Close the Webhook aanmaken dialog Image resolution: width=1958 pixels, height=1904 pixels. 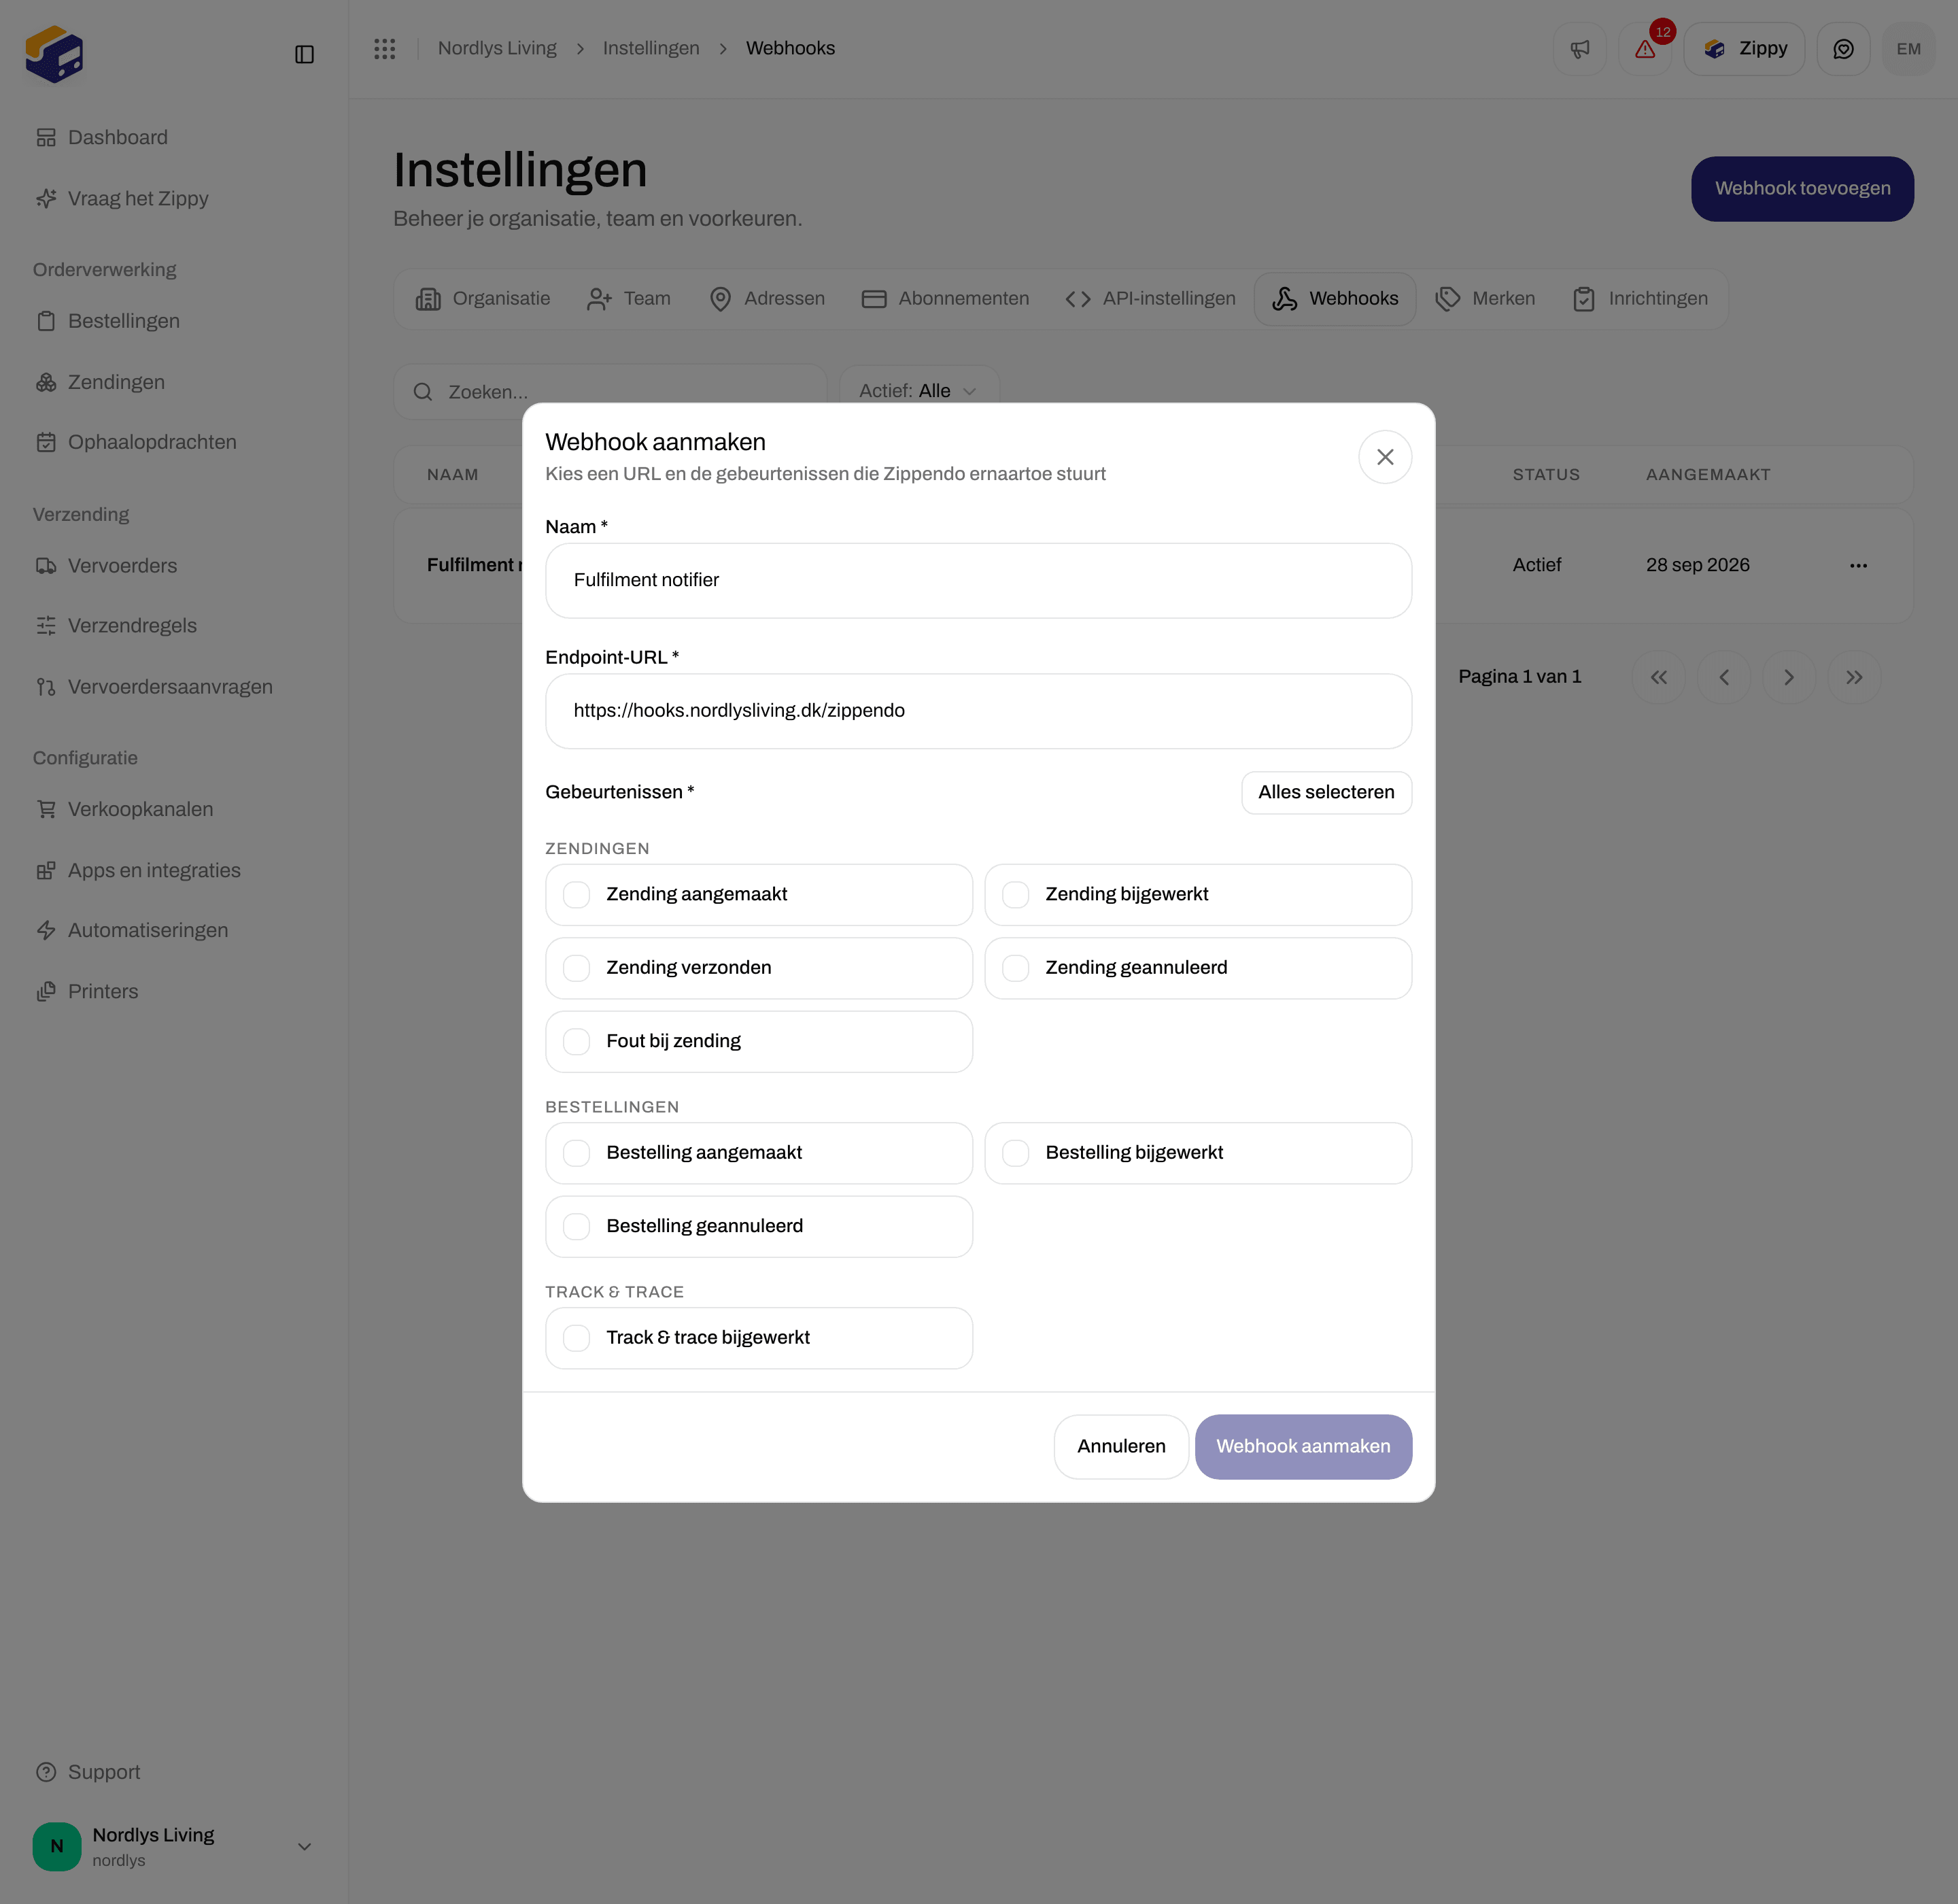(1385, 457)
